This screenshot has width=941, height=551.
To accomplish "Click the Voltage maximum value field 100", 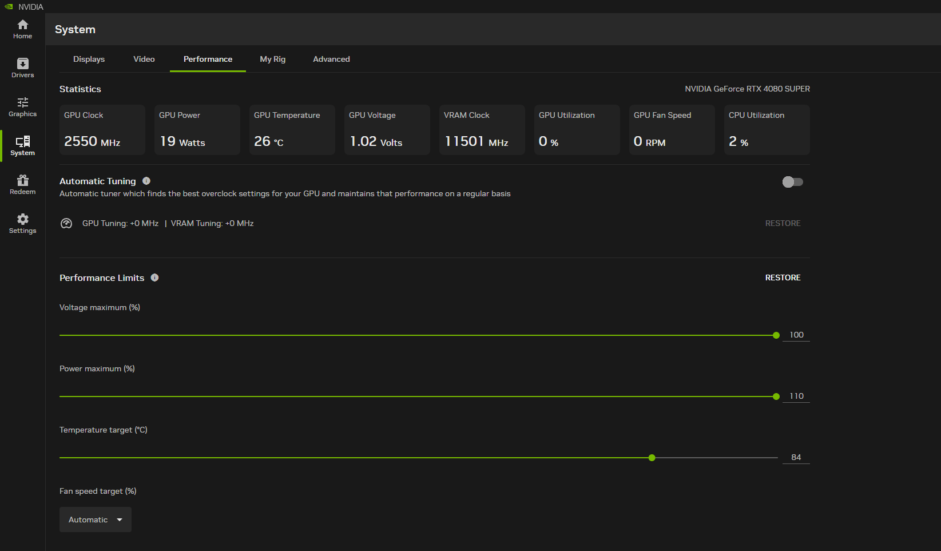I will click(x=796, y=335).
